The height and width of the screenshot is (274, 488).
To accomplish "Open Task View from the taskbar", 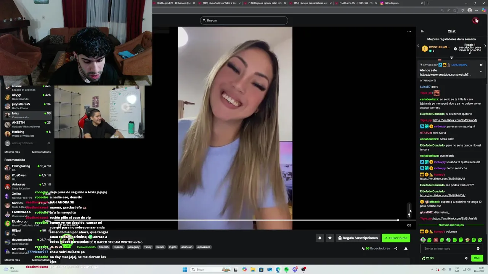I will click(236, 269).
